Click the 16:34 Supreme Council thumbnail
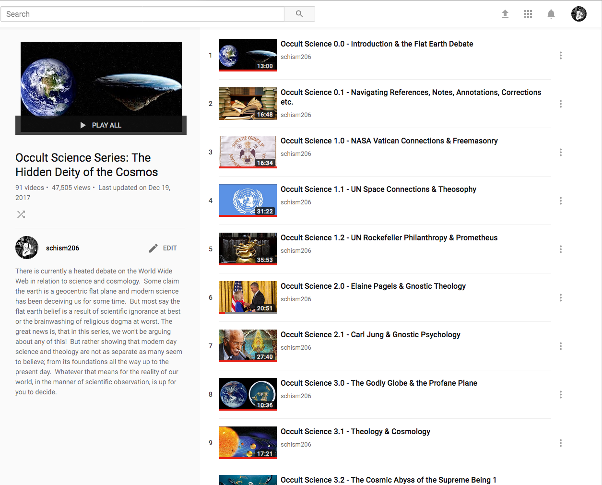This screenshot has height=485, width=602. pyautogui.click(x=248, y=152)
